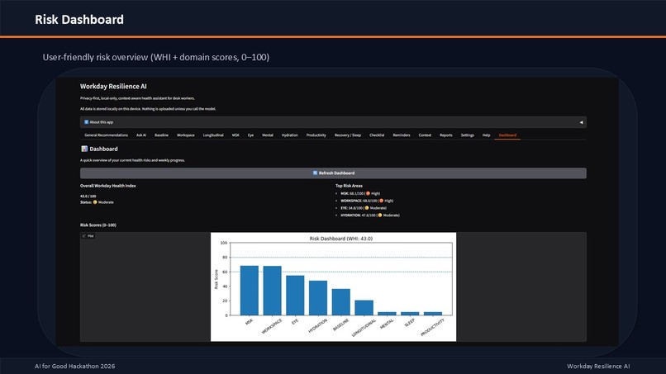Click the LONGITUDINAL bar in the chart

[364, 308]
